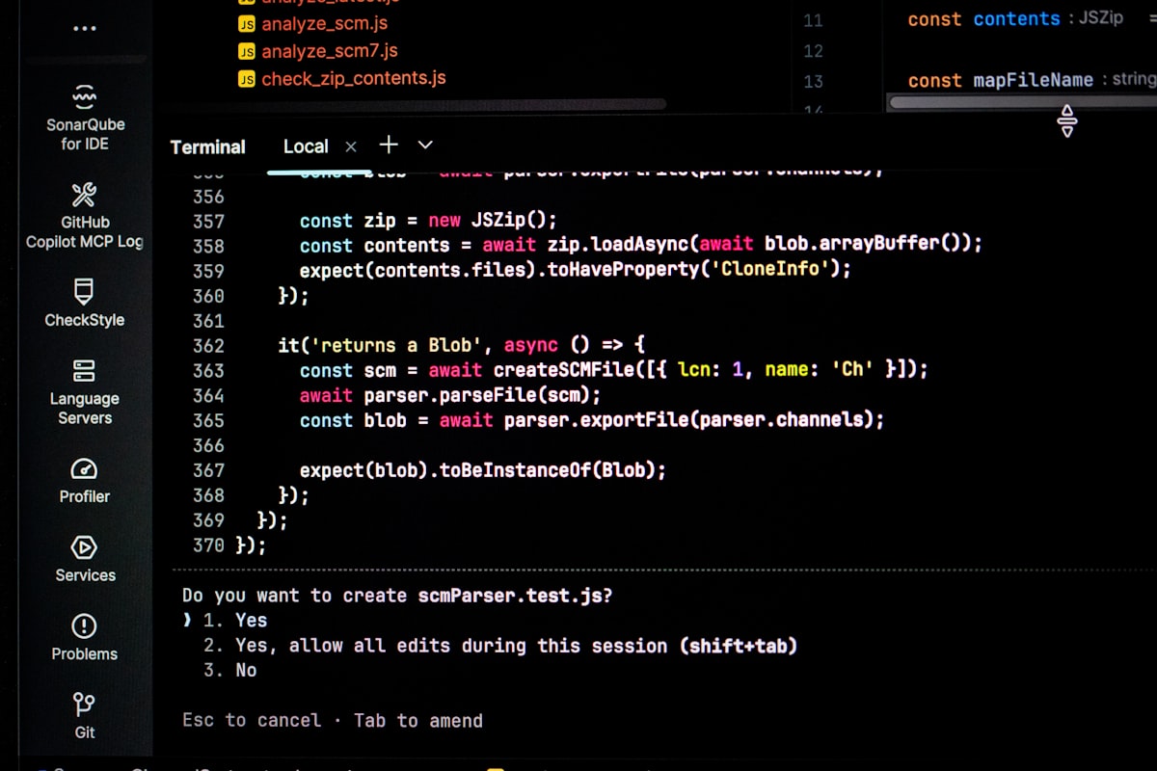Open the terminal tabs dropdown chevron
1157x771 pixels.
424,146
